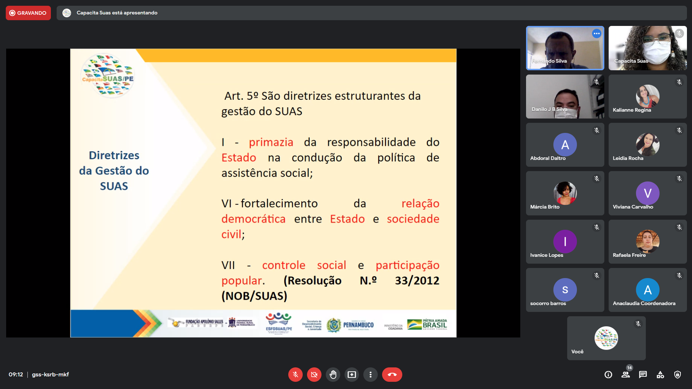Select the Capacita Suas video tile
This screenshot has width=692, height=389.
647,48
